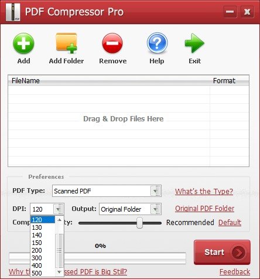Close the window with the X button
260x279 pixels.
pos(247,12)
